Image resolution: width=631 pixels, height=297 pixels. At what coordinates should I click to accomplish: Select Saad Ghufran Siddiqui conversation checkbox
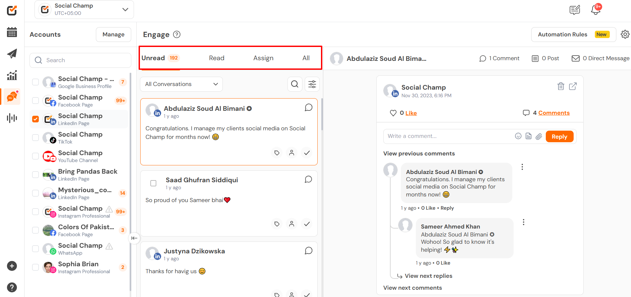coord(153,183)
